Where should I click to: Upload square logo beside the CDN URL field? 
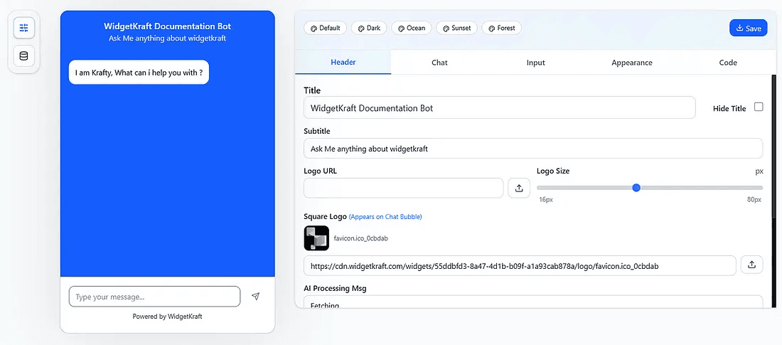752,265
